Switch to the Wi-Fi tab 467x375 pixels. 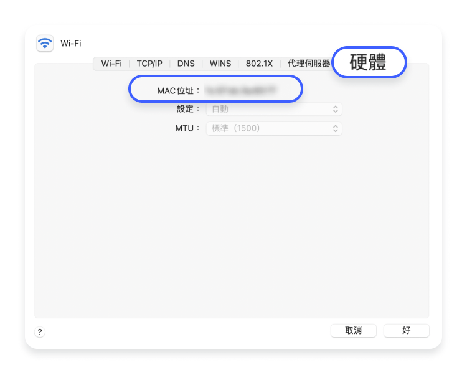pos(111,64)
